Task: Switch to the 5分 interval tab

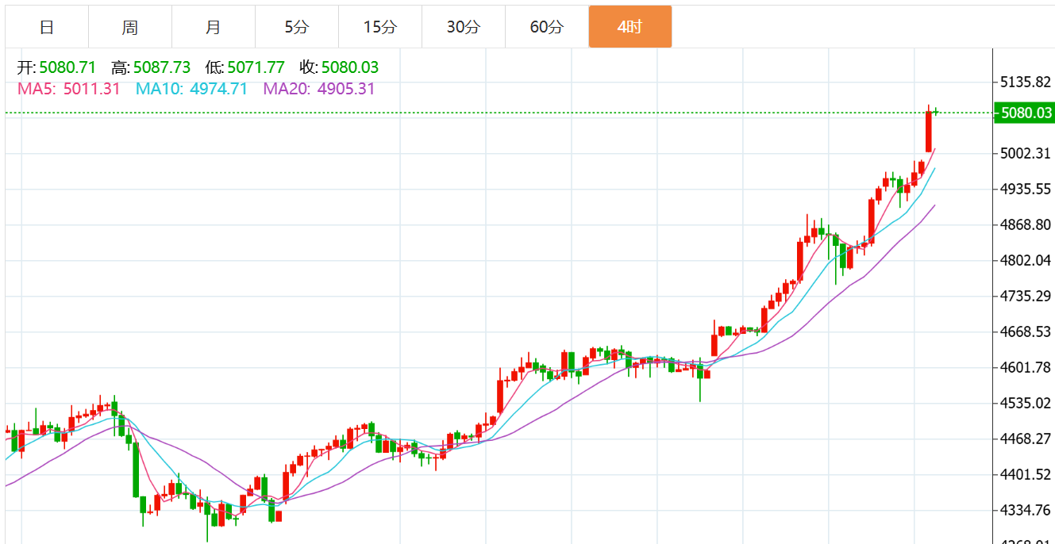Action: [x=296, y=27]
